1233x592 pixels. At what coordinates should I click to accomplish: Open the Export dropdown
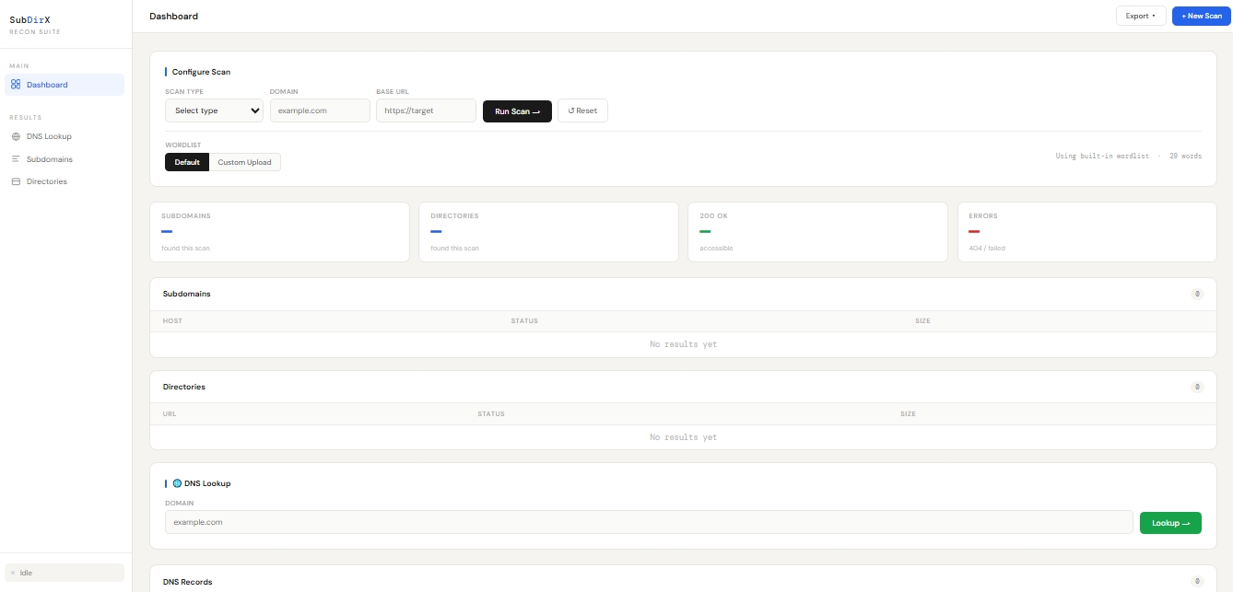coord(1141,16)
